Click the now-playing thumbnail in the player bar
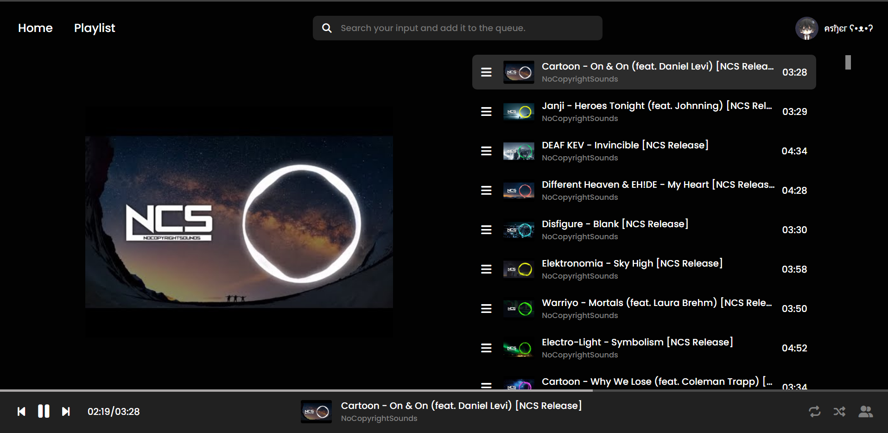The width and height of the screenshot is (888, 433). tap(316, 412)
